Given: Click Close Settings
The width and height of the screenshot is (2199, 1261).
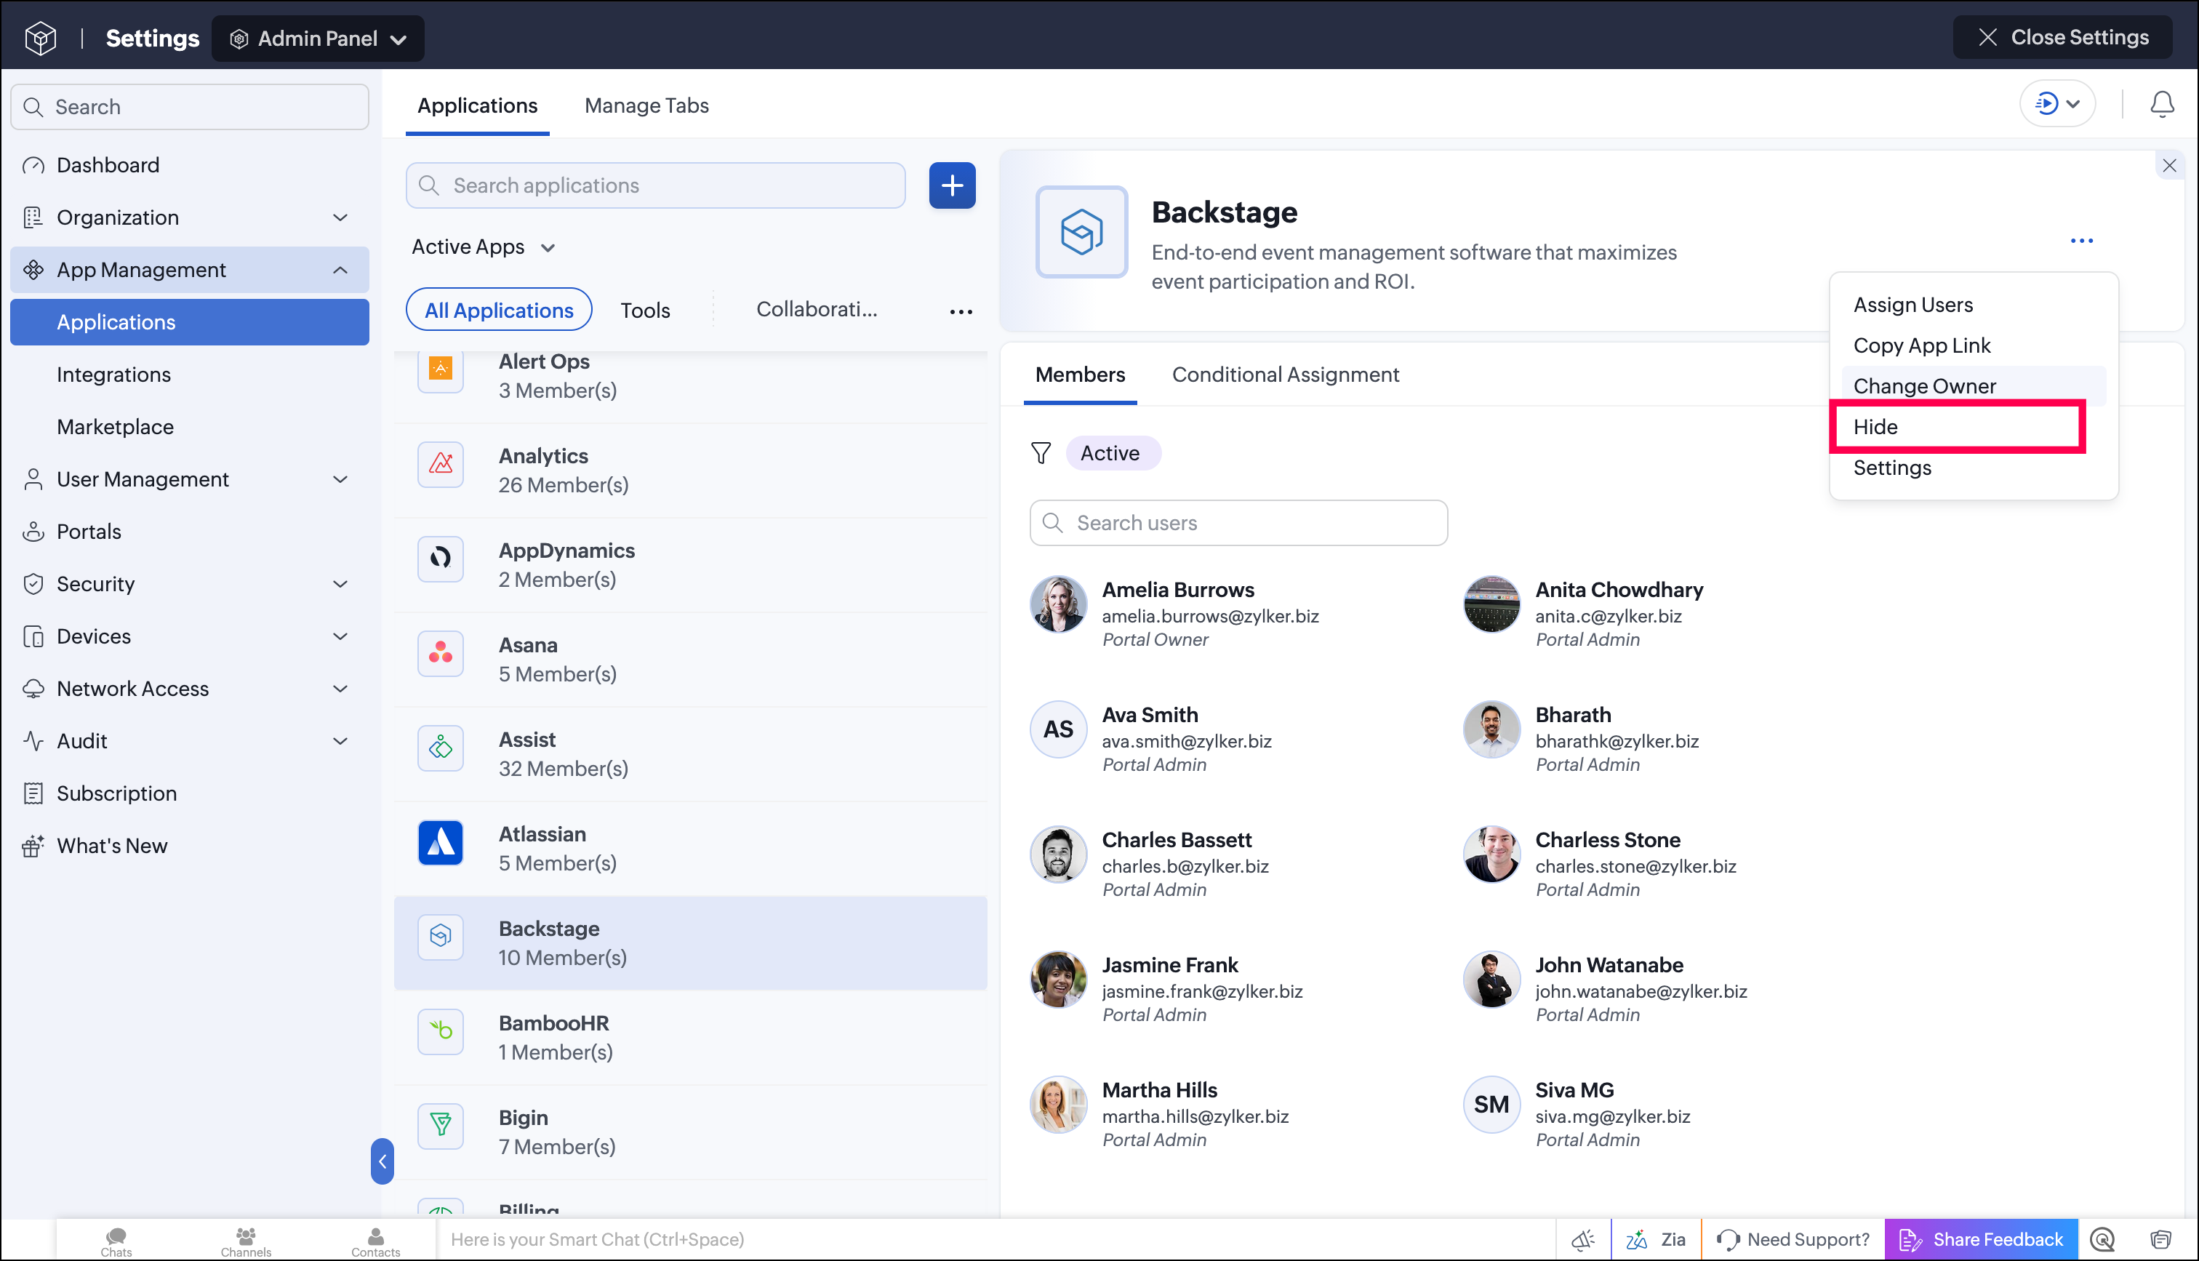Looking at the screenshot, I should click(x=2062, y=37).
